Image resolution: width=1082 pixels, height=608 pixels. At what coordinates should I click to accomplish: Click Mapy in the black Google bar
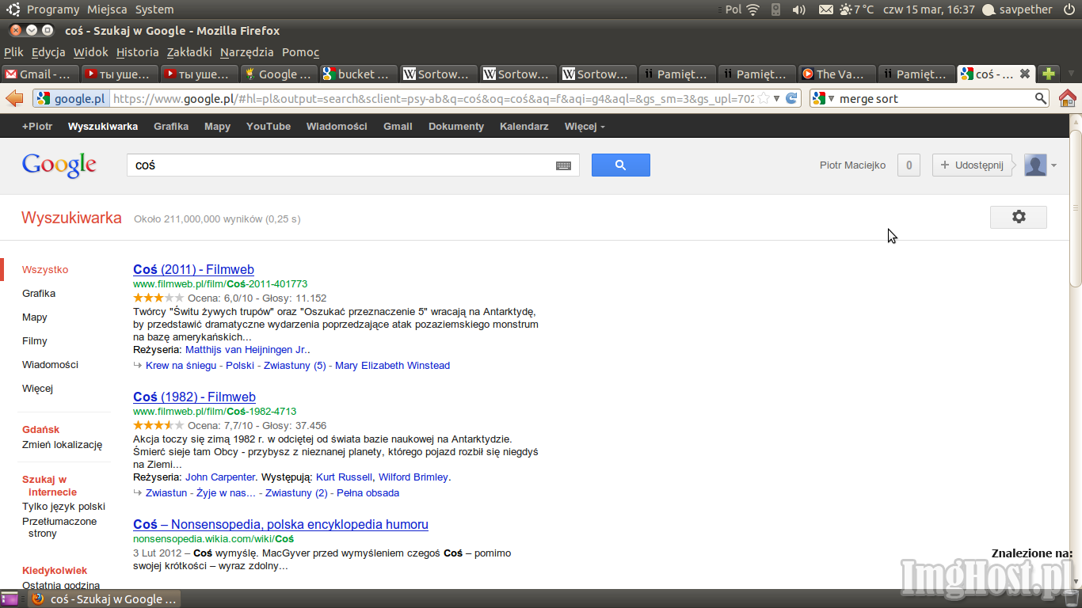217,127
